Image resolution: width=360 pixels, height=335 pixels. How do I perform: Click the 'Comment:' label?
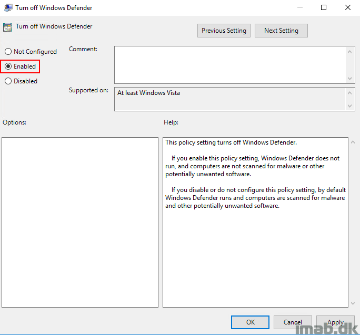pos(83,49)
